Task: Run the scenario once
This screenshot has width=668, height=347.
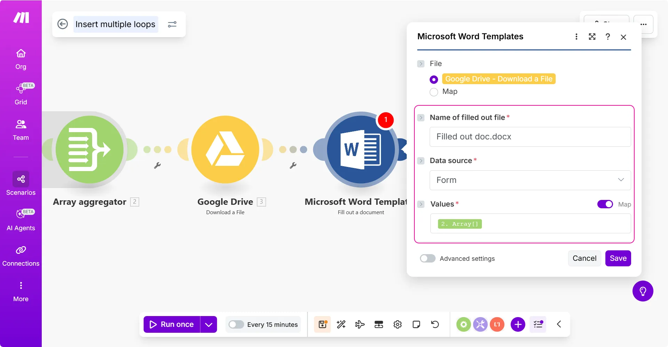Action: coord(172,324)
